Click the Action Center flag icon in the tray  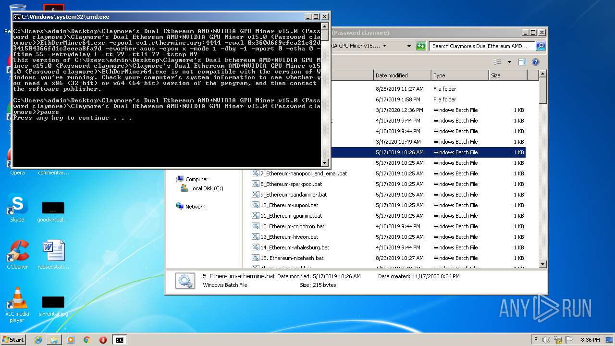[x=570, y=340]
